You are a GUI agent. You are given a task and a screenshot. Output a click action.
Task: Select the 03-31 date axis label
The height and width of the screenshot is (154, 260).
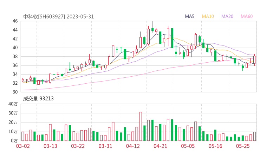pyautogui.click(x=105, y=146)
